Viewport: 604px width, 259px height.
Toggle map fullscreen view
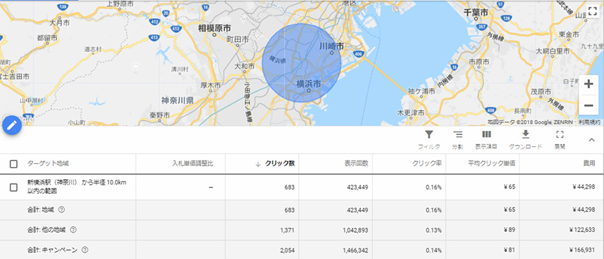click(x=592, y=11)
